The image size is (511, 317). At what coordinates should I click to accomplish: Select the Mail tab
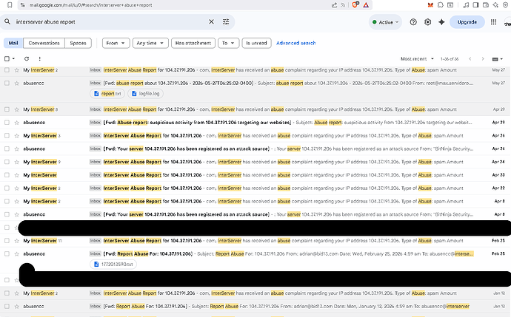(13, 43)
